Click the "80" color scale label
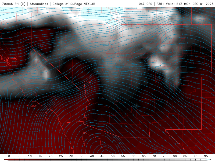 tap(175, 156)
